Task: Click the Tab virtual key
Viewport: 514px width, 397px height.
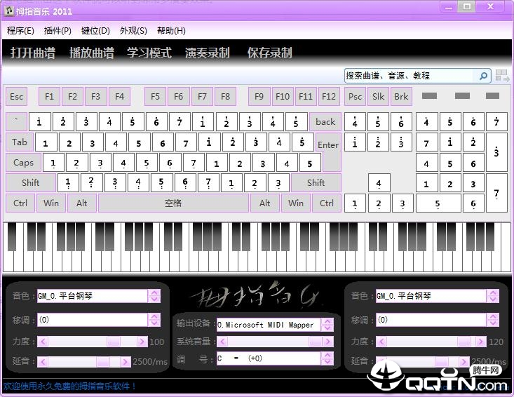Action: point(20,142)
